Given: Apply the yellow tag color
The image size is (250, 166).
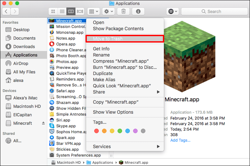Looking at the screenshot, I should coord(112,131).
